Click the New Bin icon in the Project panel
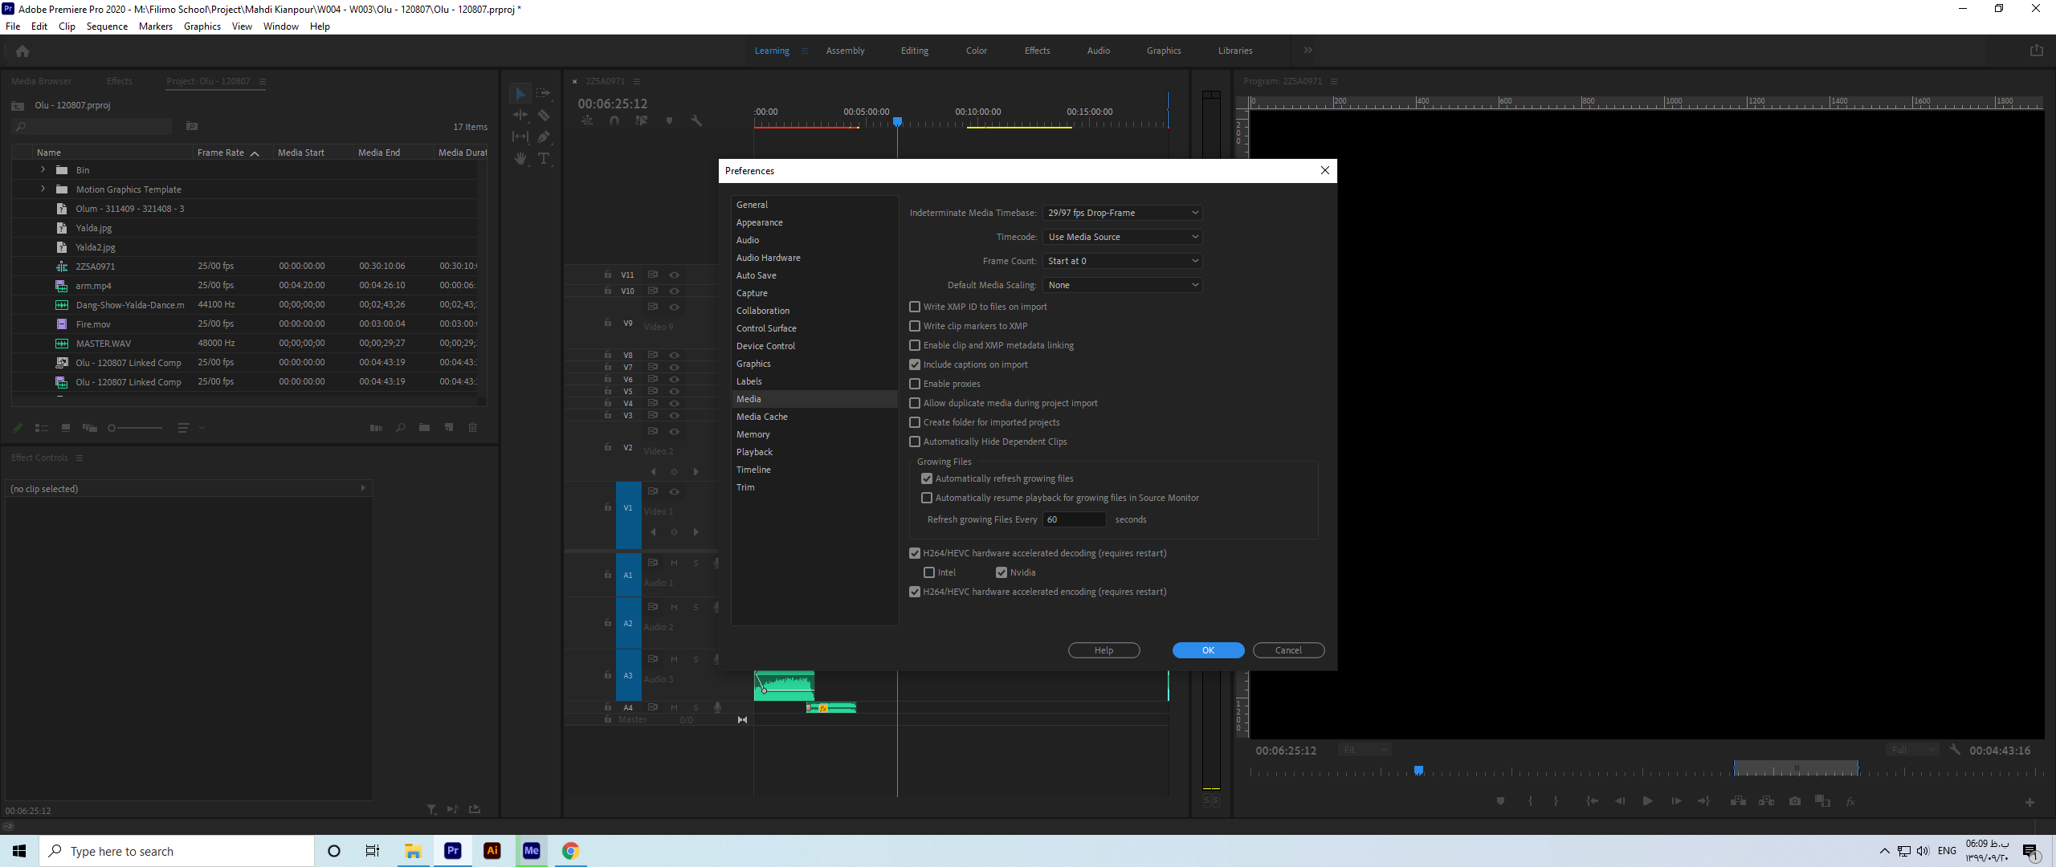Viewport: 2056px width, 867px height. point(424,427)
